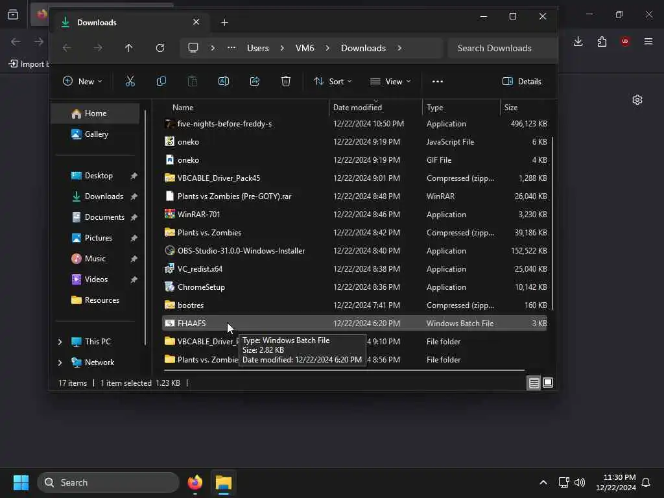Viewport: 664px width, 498px height.
Task: Open Gallery in navigation pane
Action: pyautogui.click(x=96, y=134)
